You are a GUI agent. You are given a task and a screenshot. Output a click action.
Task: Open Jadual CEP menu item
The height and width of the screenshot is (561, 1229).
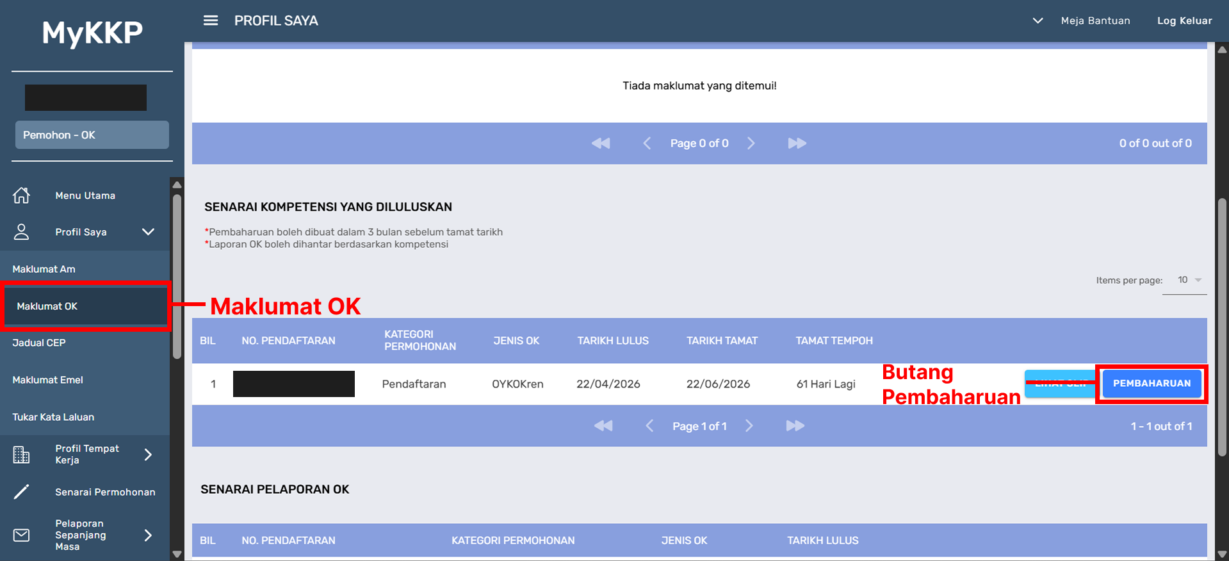(39, 343)
